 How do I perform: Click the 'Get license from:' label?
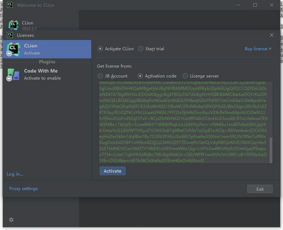point(114,66)
